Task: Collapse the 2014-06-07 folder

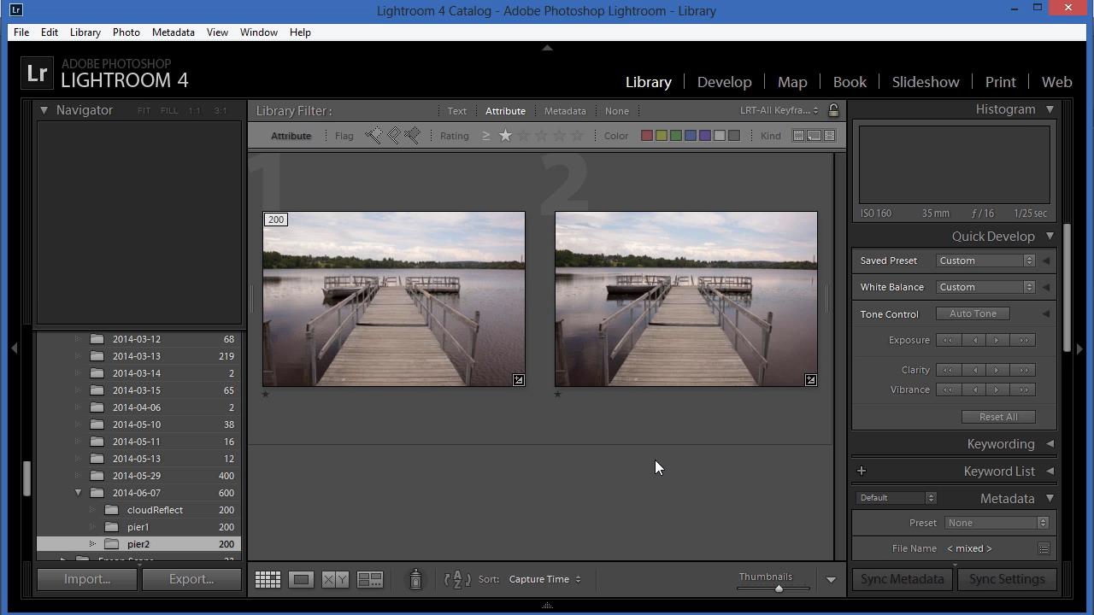Action: pyautogui.click(x=78, y=493)
